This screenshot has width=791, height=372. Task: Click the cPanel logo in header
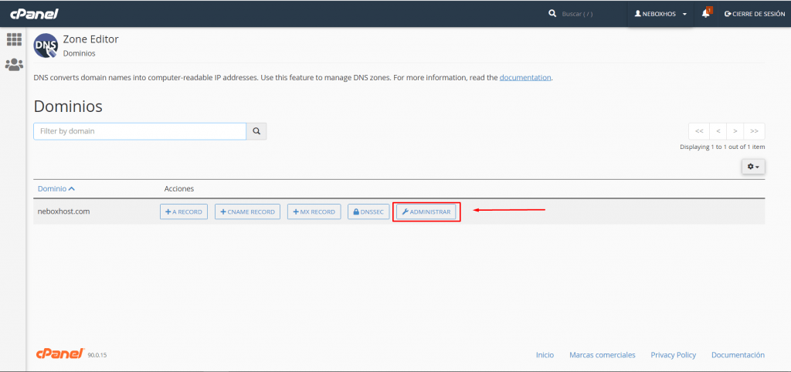tap(33, 13)
